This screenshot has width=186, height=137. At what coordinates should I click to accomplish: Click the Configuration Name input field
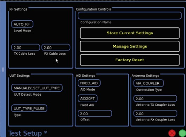[130, 15]
